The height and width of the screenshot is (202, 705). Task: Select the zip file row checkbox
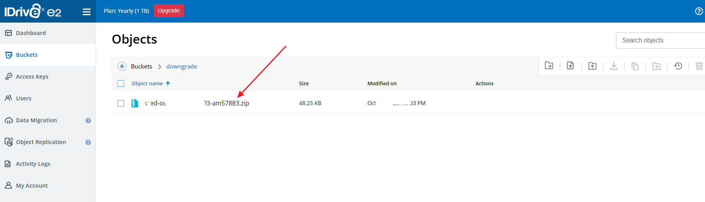pos(121,103)
